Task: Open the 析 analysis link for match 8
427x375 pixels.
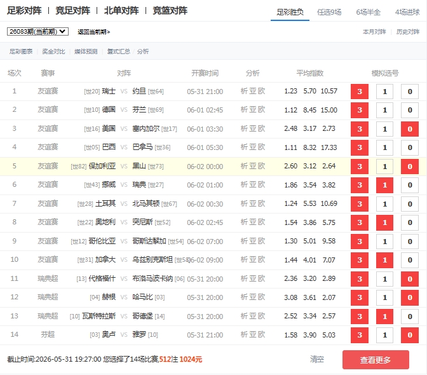Action: coord(244,222)
